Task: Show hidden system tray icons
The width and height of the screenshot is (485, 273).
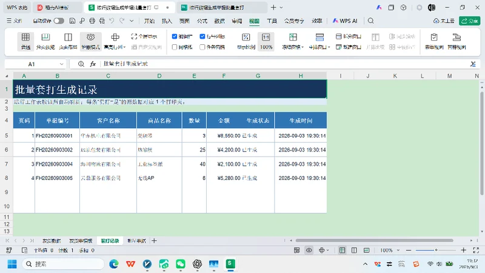Action: pos(366,264)
